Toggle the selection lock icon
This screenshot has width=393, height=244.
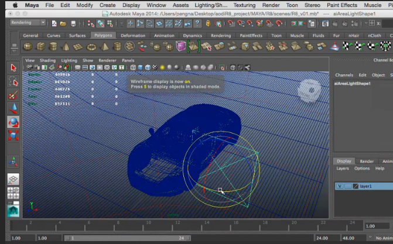pyautogui.click(x=208, y=23)
